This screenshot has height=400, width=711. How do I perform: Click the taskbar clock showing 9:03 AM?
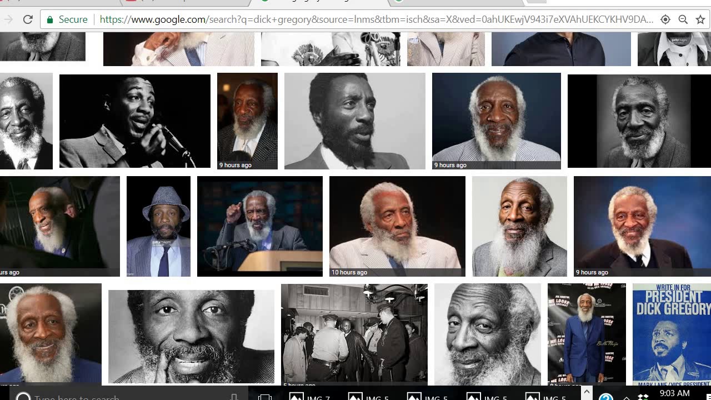click(x=674, y=393)
